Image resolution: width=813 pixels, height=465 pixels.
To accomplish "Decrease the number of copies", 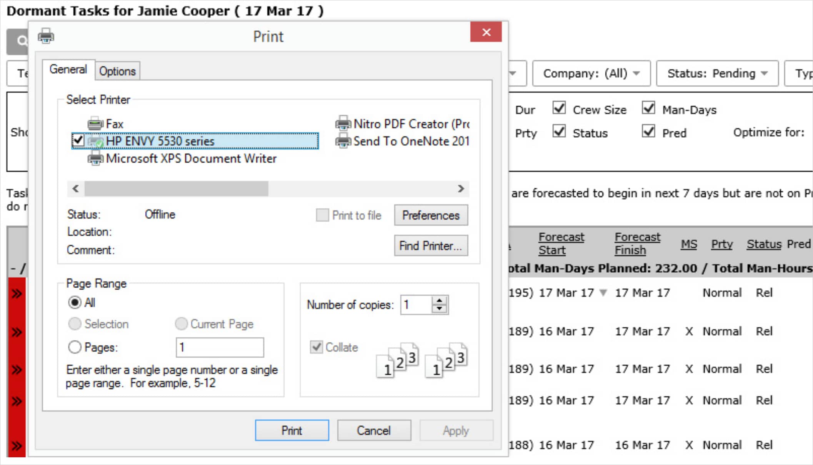I will pyautogui.click(x=440, y=309).
